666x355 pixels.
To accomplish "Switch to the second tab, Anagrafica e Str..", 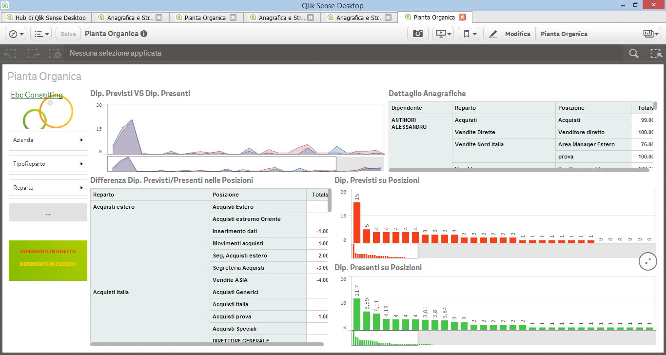I will tap(130, 18).
